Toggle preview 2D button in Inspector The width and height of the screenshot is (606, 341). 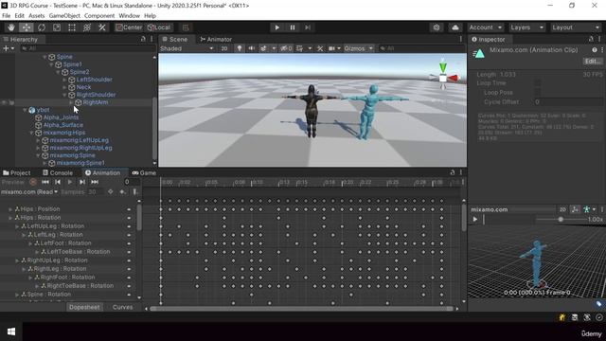(x=562, y=209)
